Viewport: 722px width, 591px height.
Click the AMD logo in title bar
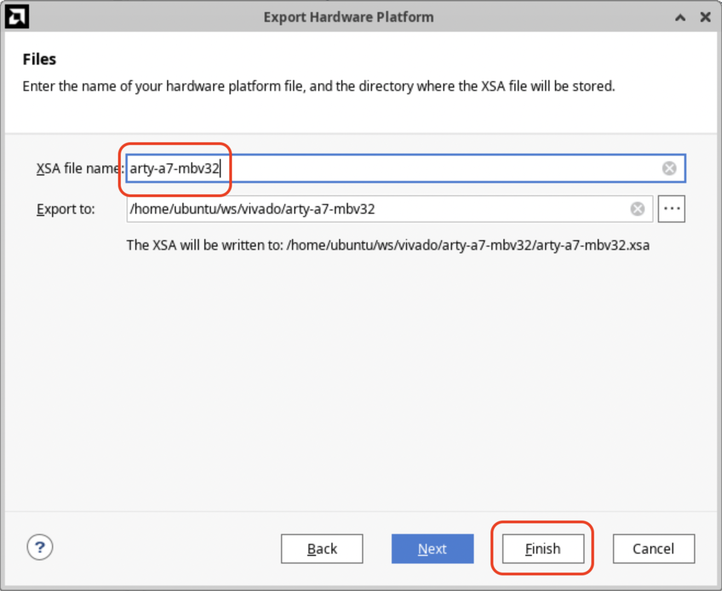(x=16, y=16)
